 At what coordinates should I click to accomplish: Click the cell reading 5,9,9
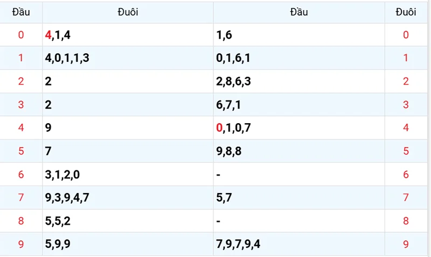coord(58,244)
